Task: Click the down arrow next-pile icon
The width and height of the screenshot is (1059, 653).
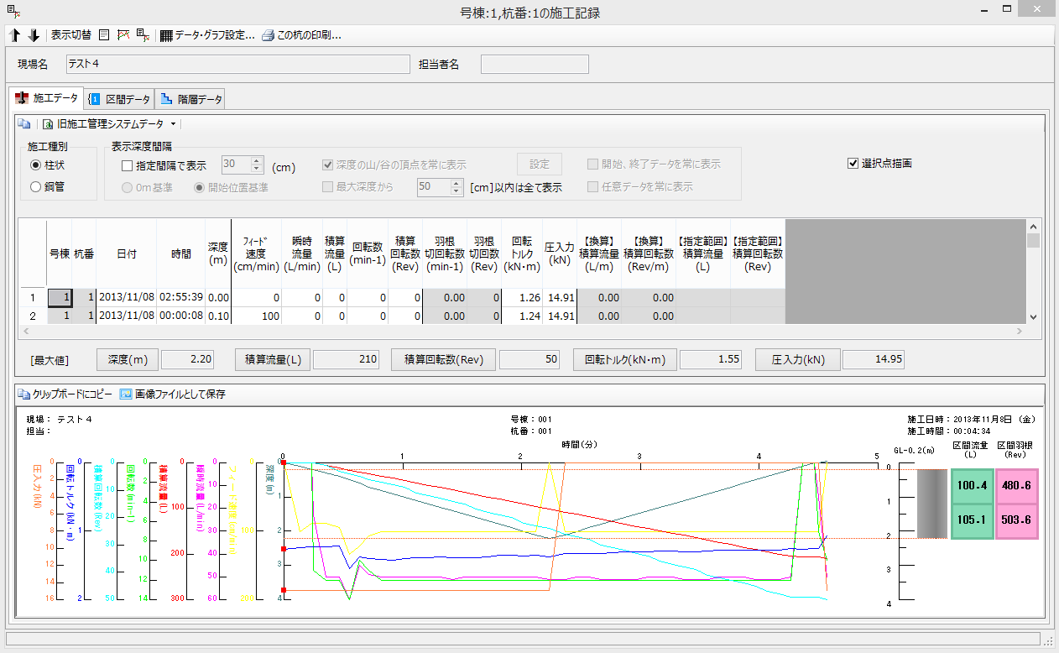Action: (x=34, y=35)
